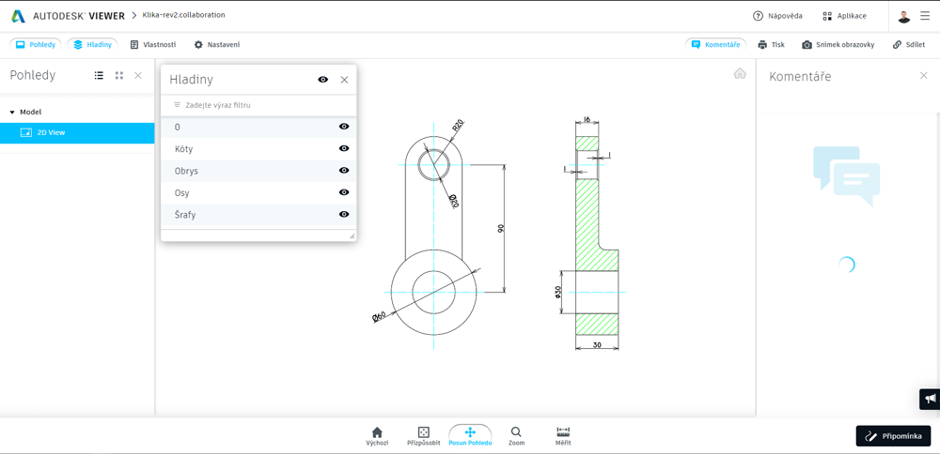
Task: Click the Výchozí home tool
Action: click(377, 437)
